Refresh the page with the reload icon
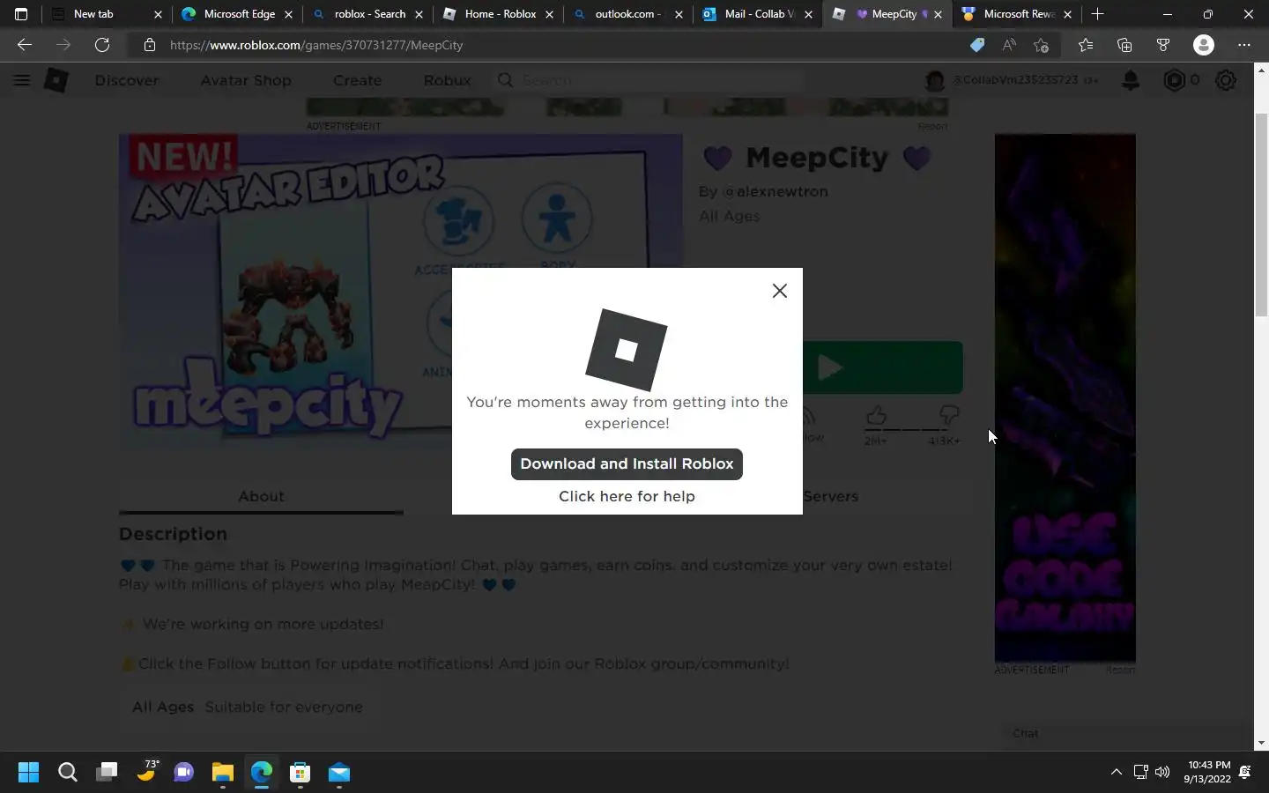The image size is (1269, 793). click(102, 45)
